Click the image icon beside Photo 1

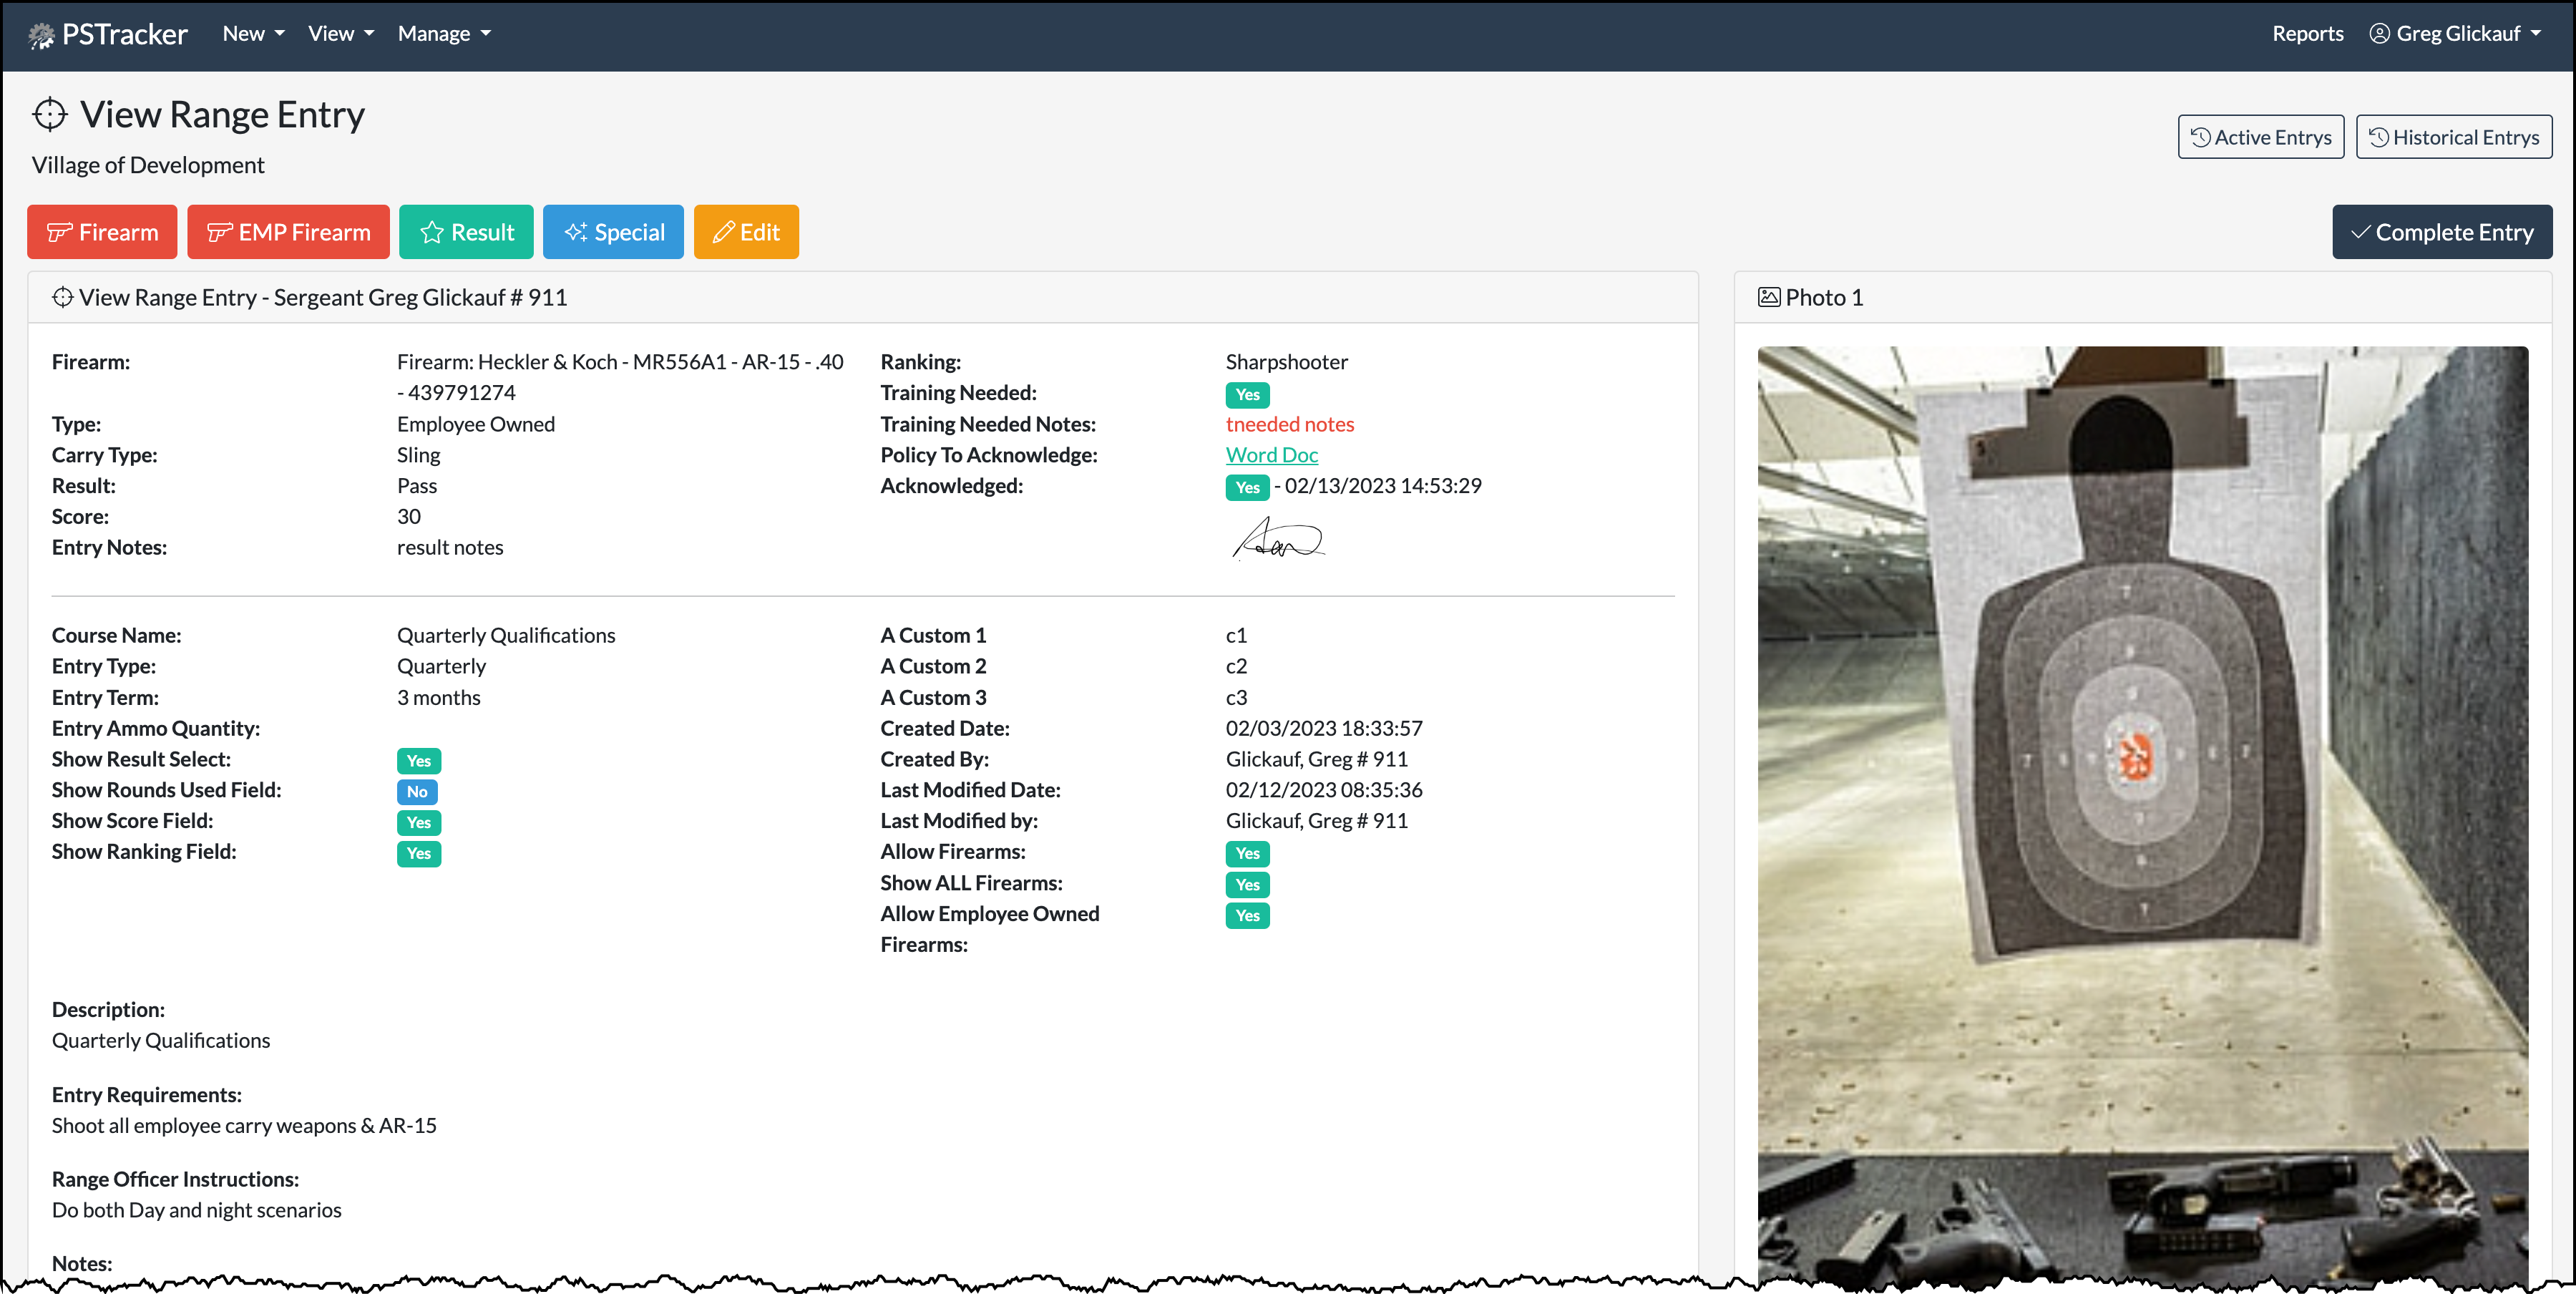(x=1769, y=297)
